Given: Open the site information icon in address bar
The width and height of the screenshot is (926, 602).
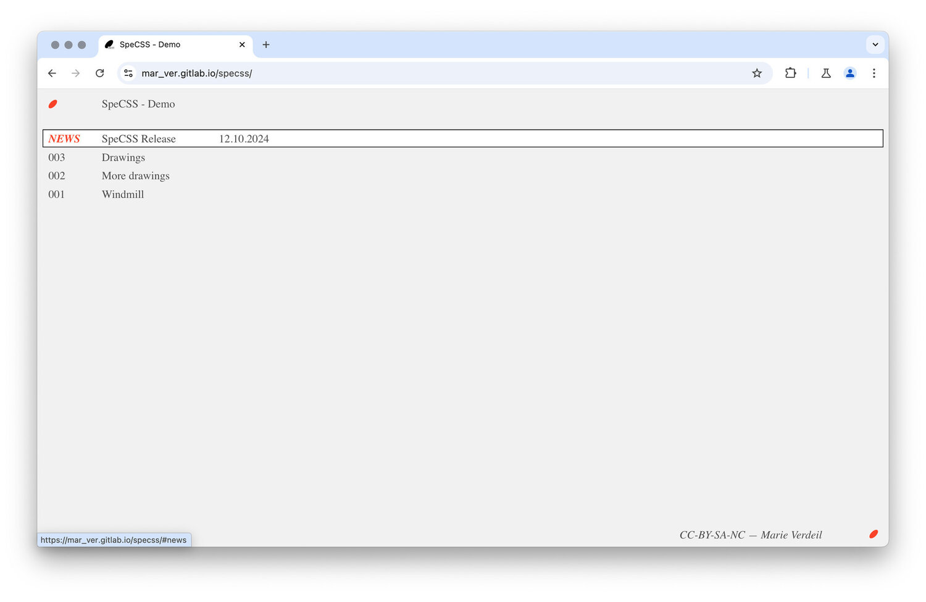Looking at the screenshot, I should (128, 73).
